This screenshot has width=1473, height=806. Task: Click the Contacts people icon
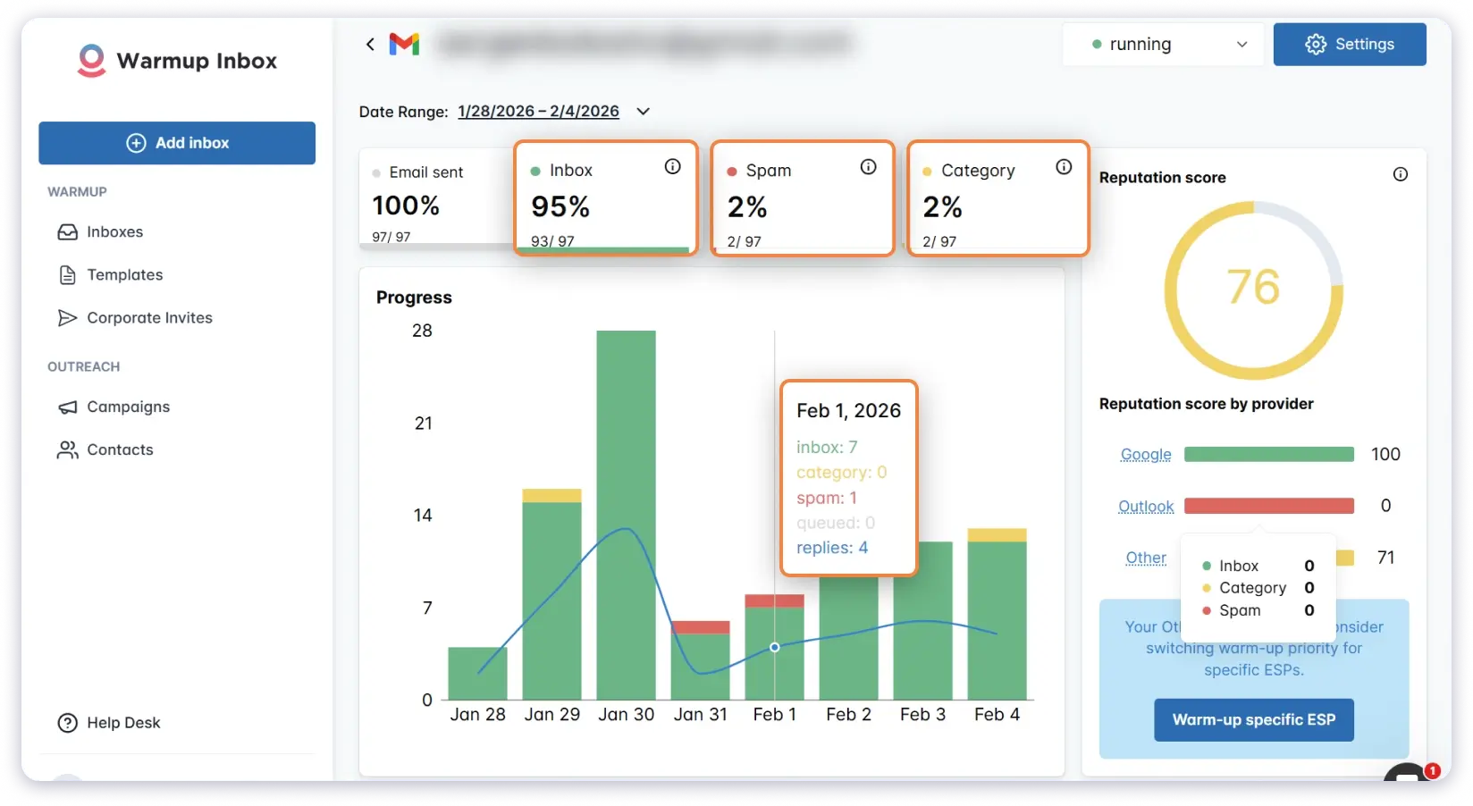(67, 449)
